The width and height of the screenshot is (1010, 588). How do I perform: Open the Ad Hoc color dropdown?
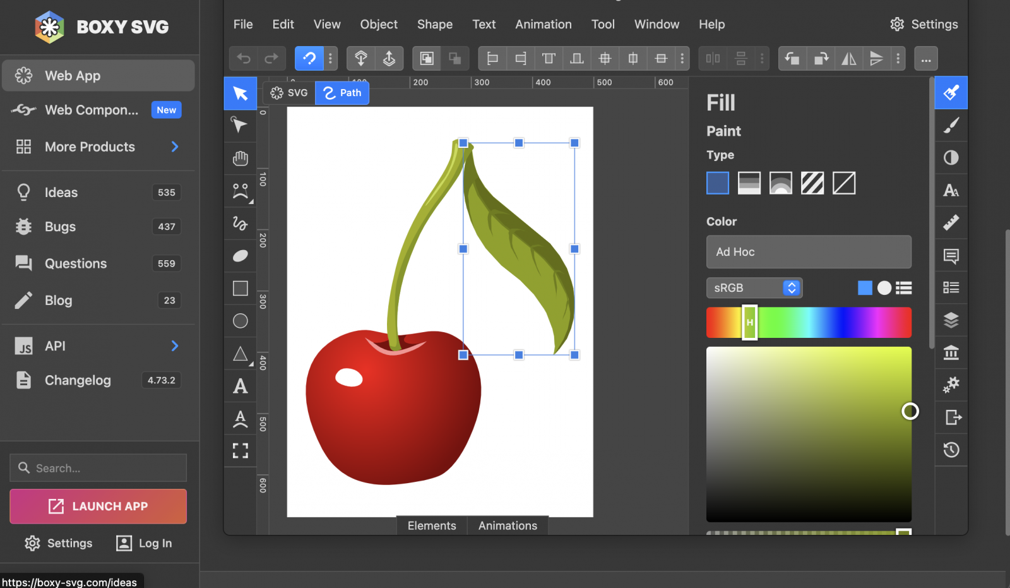click(x=809, y=252)
